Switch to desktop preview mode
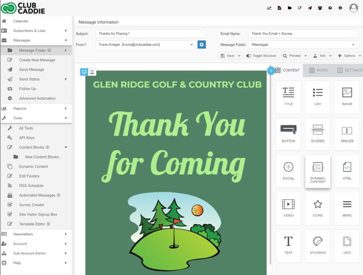Viewport: 363px width, 275px height. [x=84, y=72]
